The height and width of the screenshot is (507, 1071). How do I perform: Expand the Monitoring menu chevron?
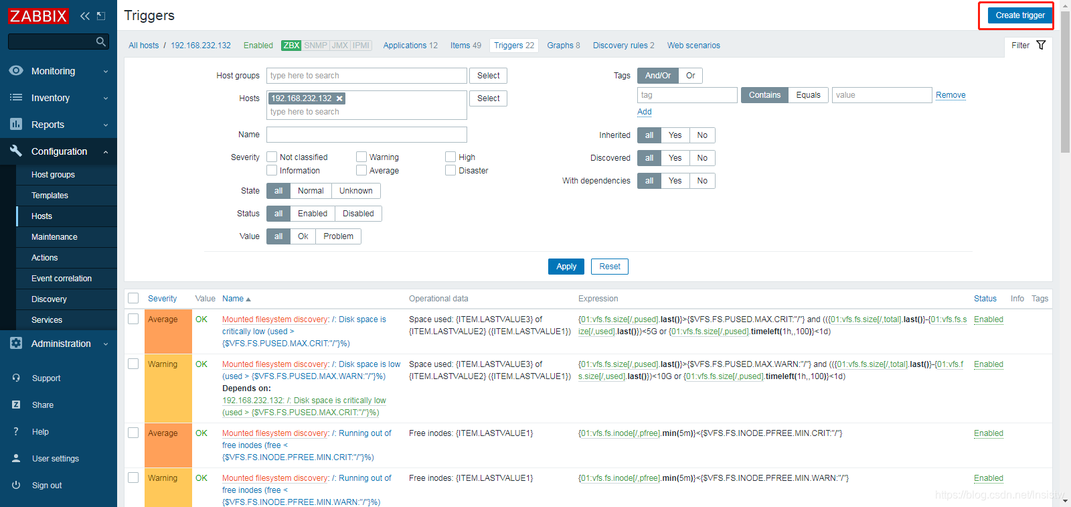coord(106,71)
